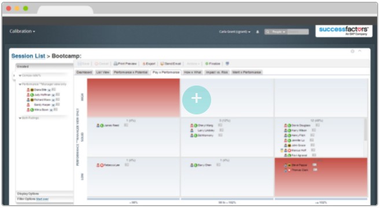The width and height of the screenshot is (380, 208).
Task: Open the Carla Grant user menu
Action: click(x=235, y=32)
